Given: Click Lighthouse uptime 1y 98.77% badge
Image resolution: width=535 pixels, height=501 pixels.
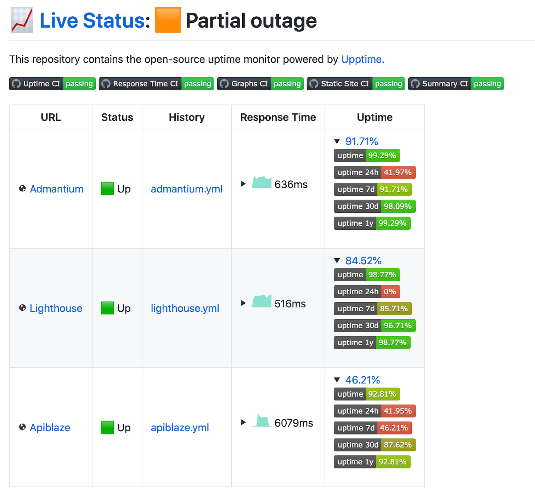Looking at the screenshot, I should (x=372, y=343).
